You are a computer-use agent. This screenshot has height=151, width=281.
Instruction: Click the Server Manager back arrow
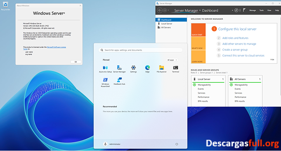click(x=160, y=10)
